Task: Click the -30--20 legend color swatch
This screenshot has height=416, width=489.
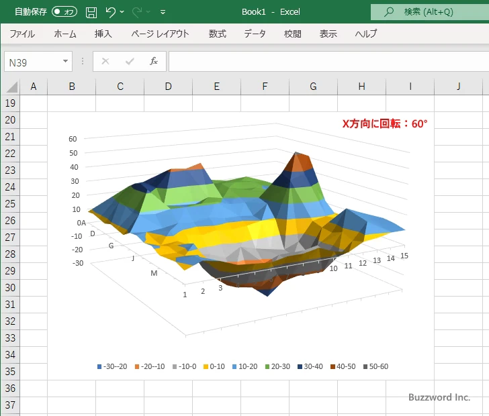Action: (x=99, y=367)
